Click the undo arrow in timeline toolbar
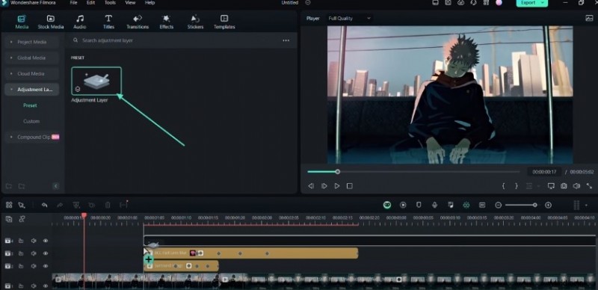 point(45,206)
